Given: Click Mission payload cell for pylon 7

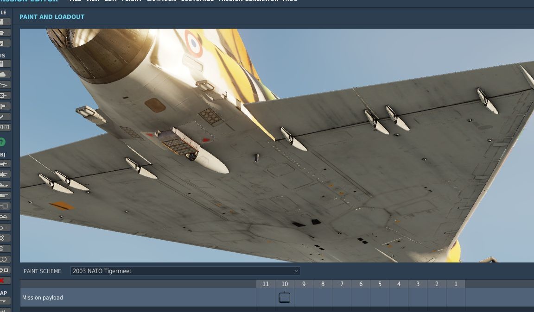Looking at the screenshot, I should click(342, 297).
